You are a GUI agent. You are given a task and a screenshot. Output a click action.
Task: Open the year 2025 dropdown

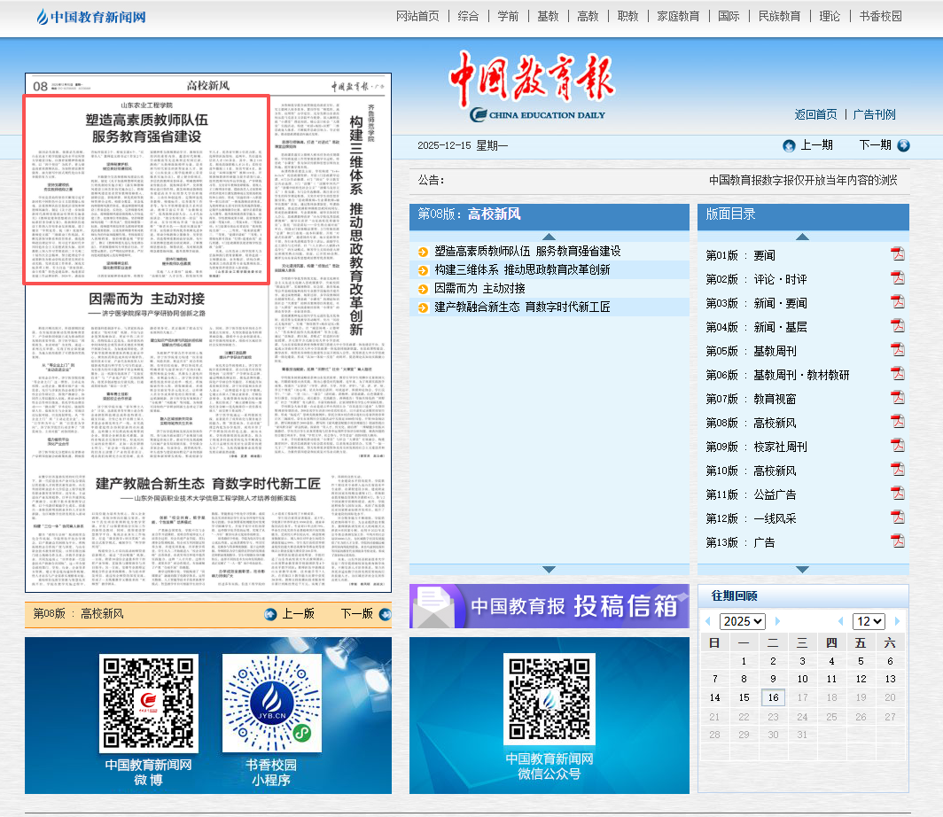[x=742, y=621]
